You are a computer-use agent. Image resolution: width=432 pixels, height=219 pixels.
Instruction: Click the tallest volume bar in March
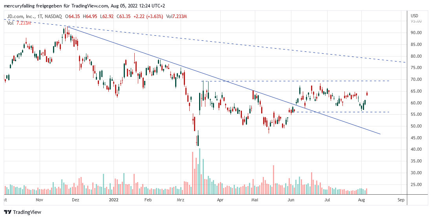pyautogui.click(x=200, y=171)
